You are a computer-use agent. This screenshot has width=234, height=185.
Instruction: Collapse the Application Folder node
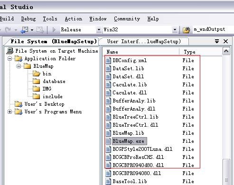(9, 59)
